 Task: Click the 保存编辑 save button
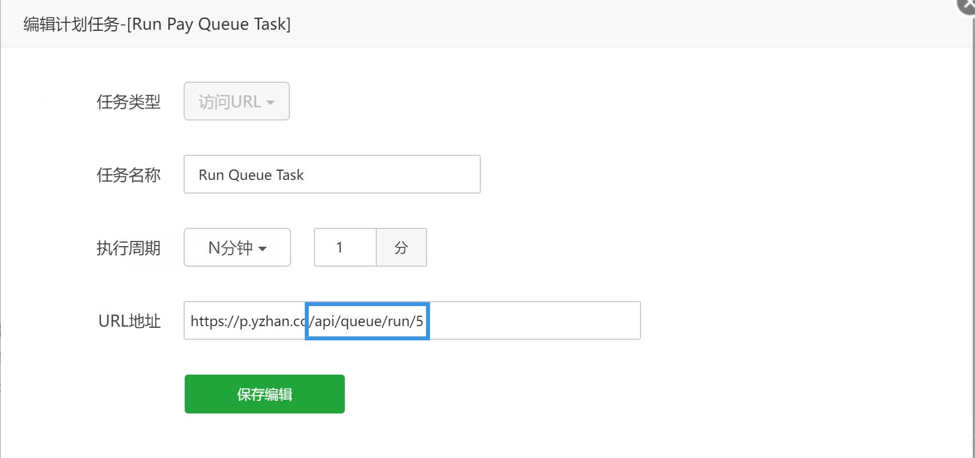[264, 393]
